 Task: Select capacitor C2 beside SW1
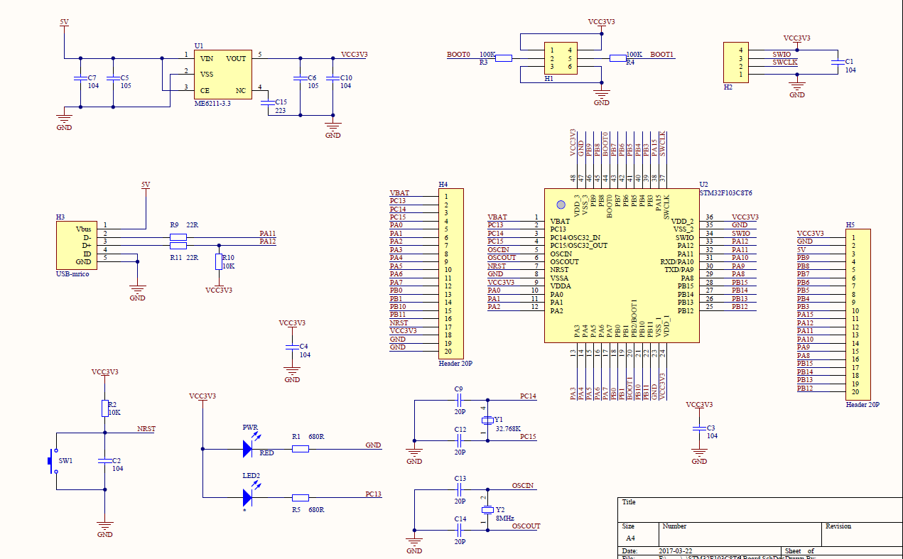coord(104,462)
